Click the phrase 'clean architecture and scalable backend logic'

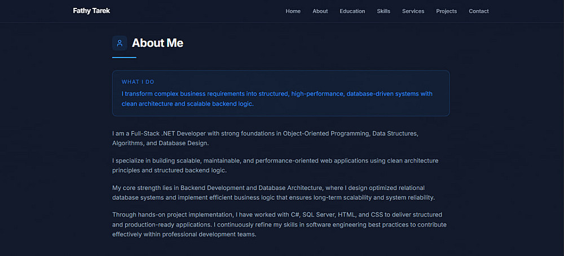tap(188, 104)
